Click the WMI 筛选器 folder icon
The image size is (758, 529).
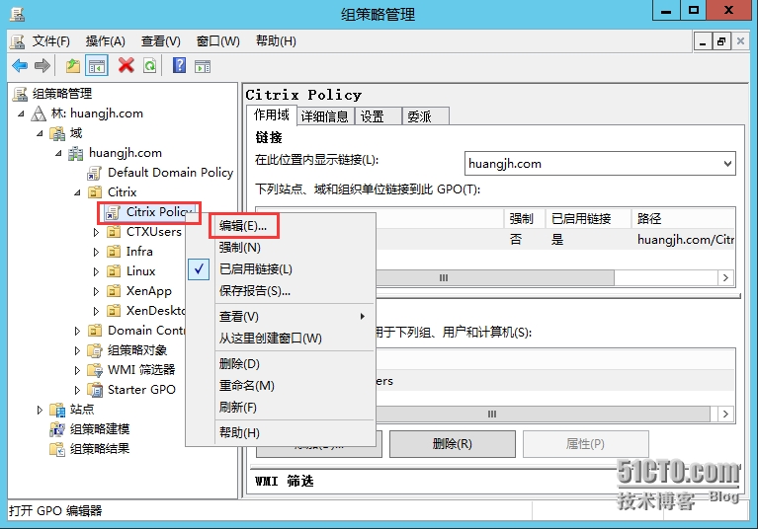(x=95, y=370)
